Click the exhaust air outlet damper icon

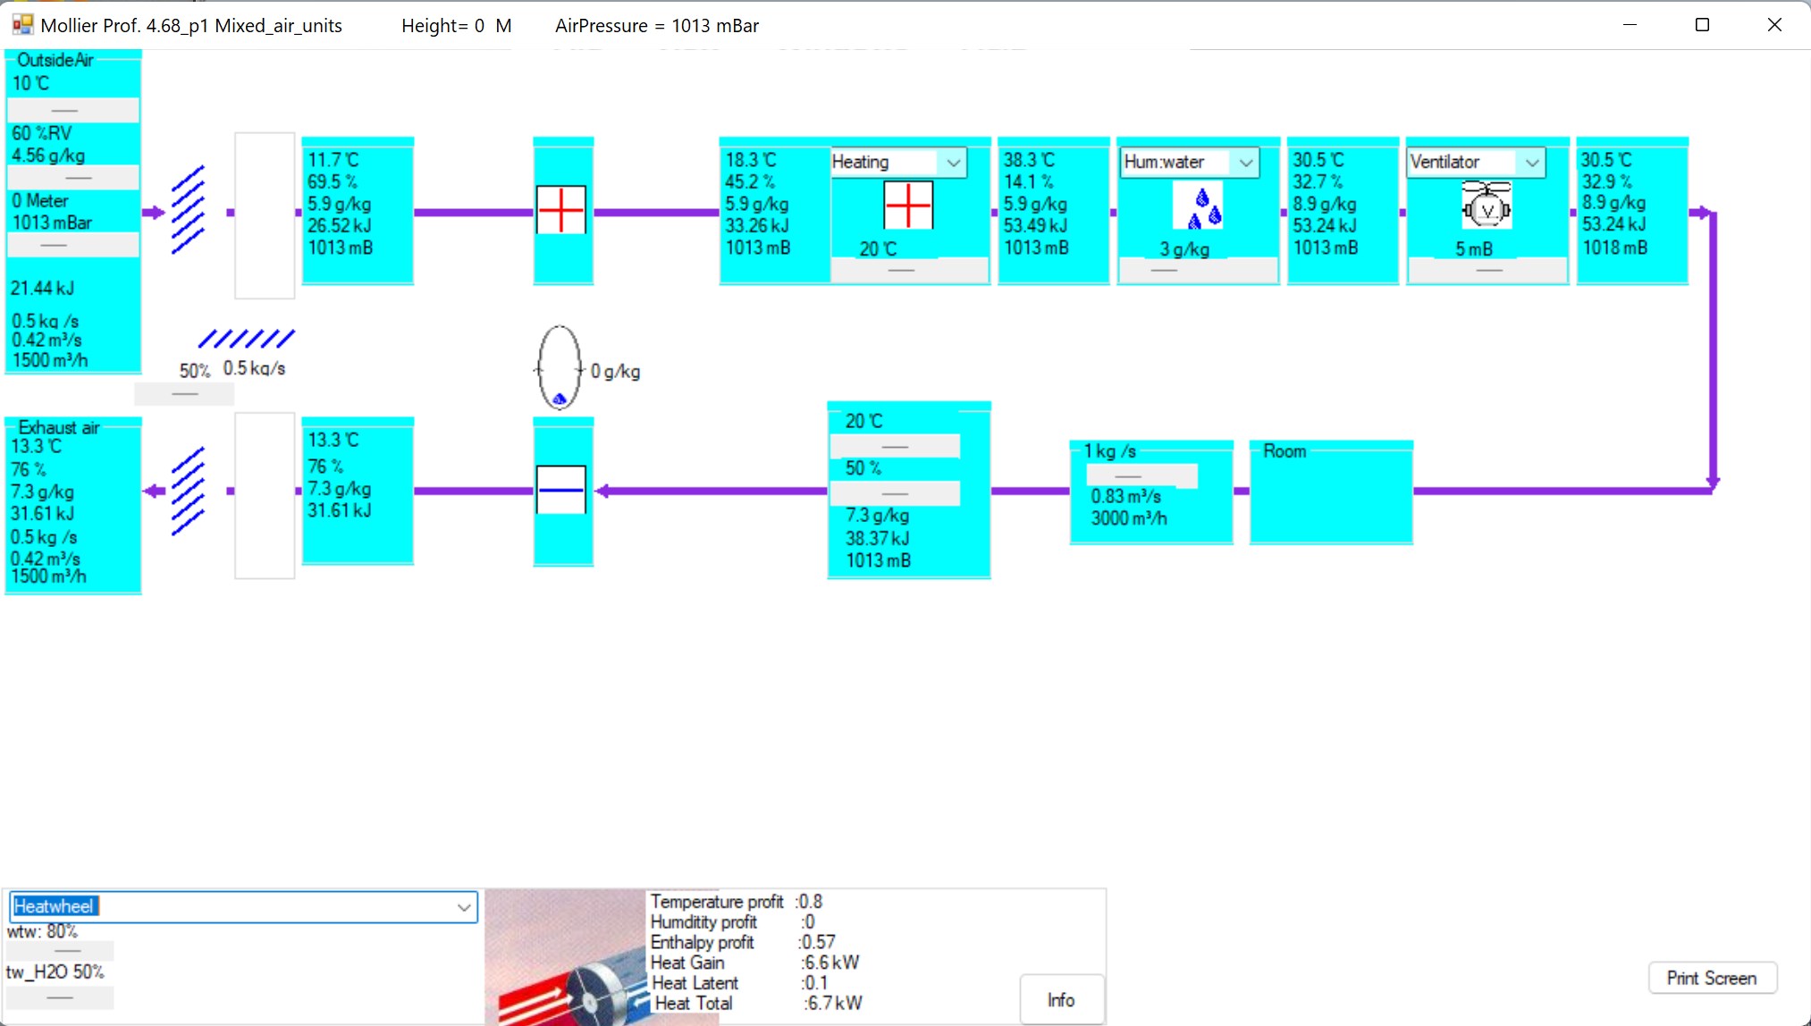tap(188, 491)
